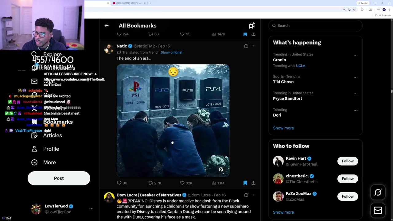Compose a new post with the Post button
Viewport: 393px width, 221px height.
(59, 178)
